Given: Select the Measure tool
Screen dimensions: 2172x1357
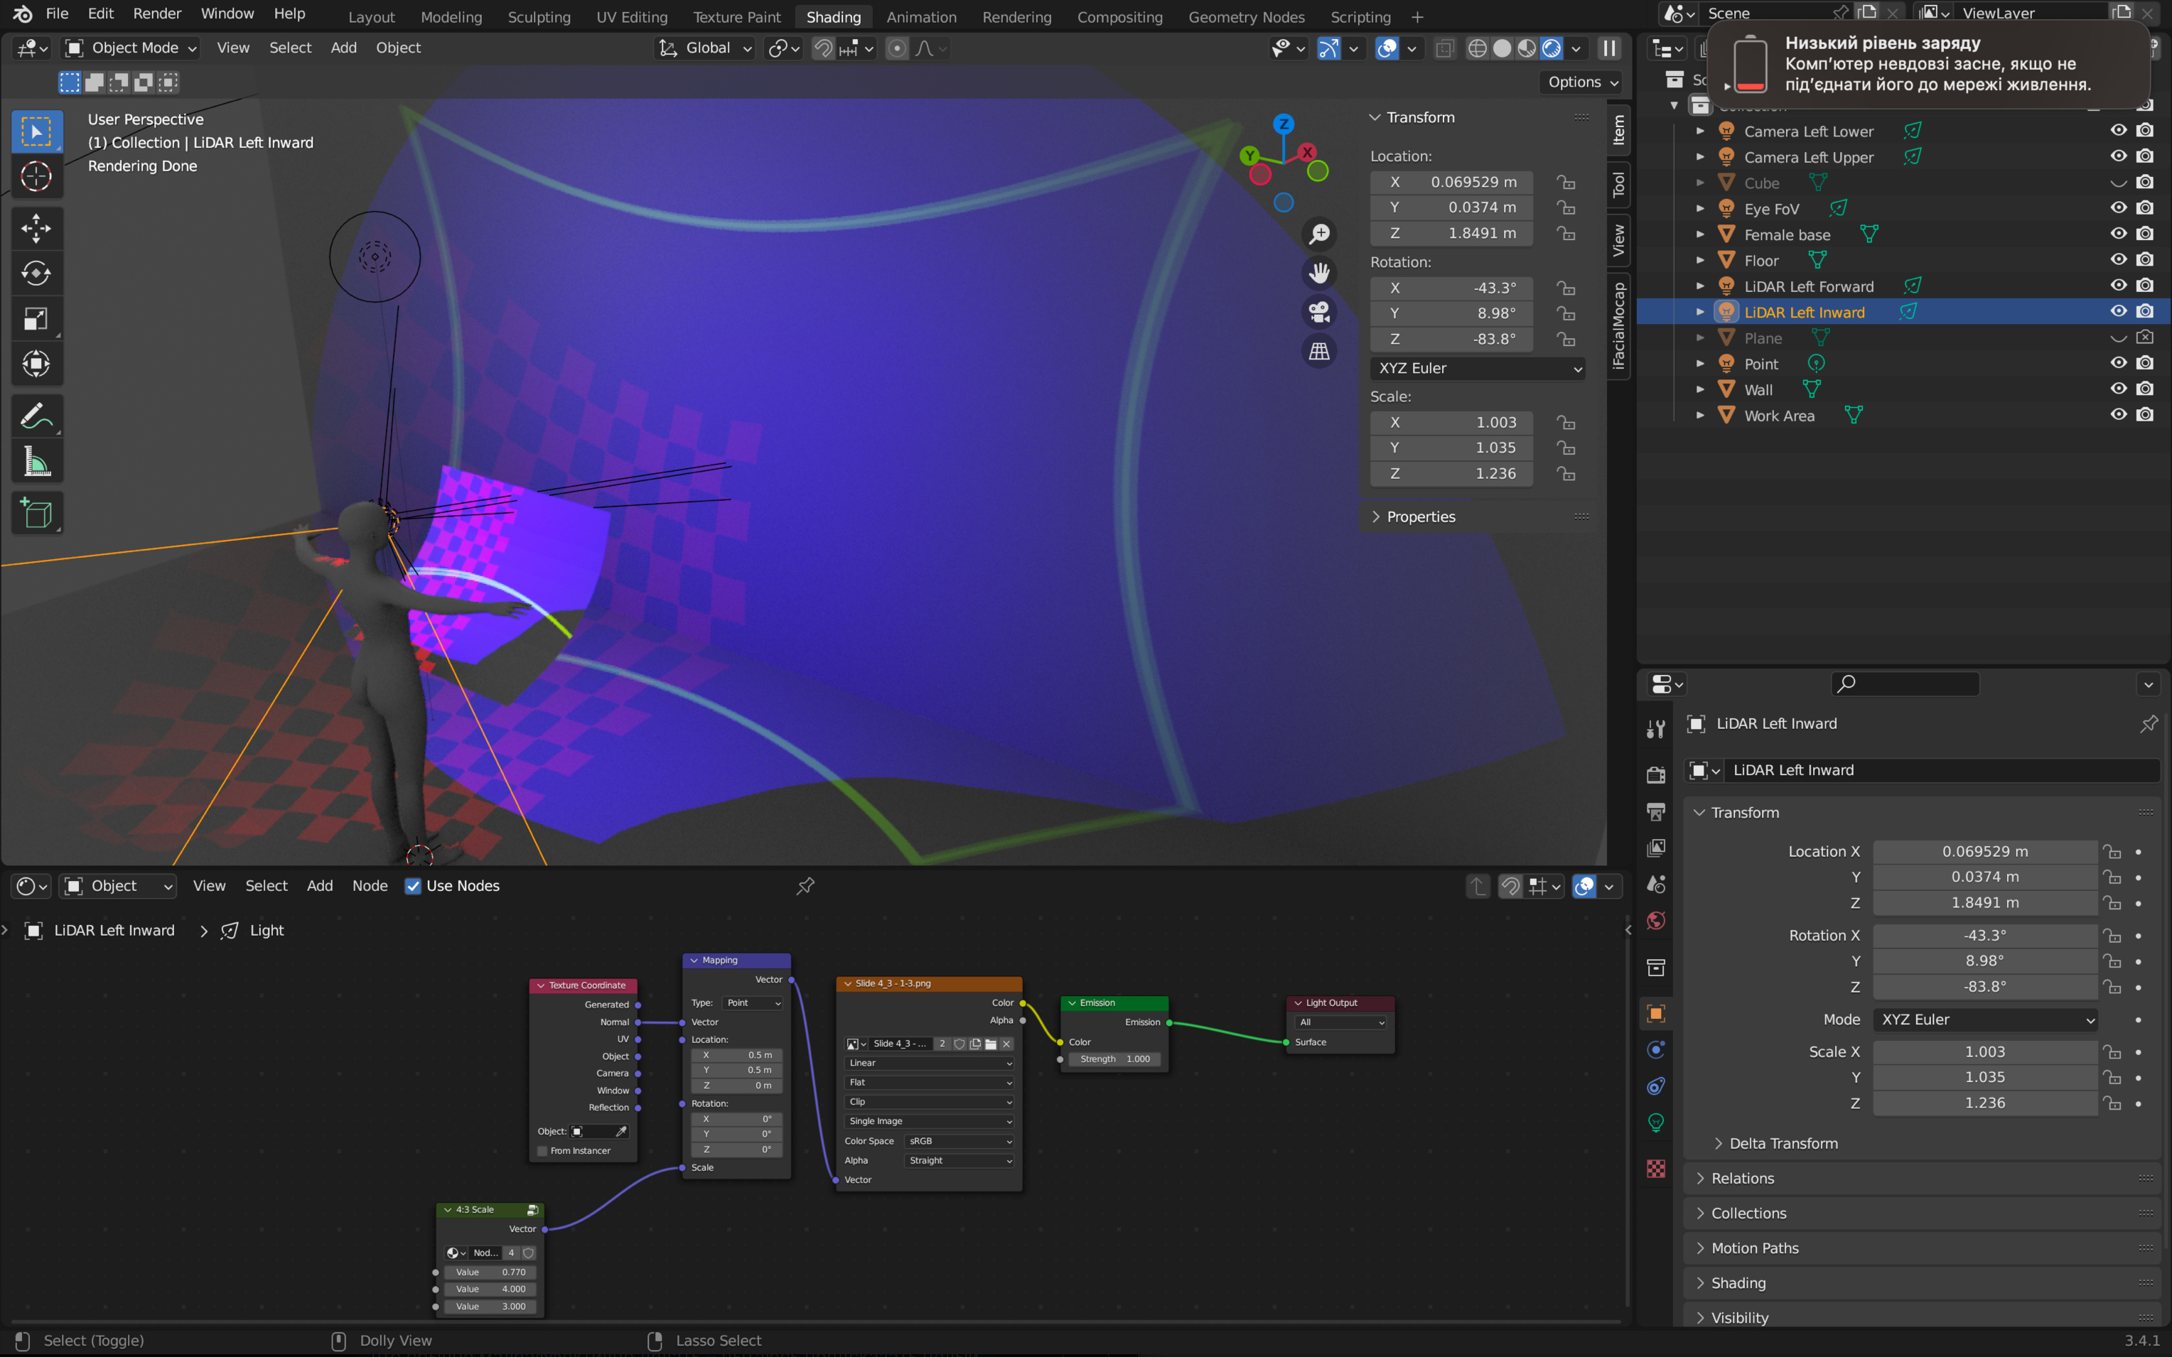Looking at the screenshot, I should [x=36, y=463].
